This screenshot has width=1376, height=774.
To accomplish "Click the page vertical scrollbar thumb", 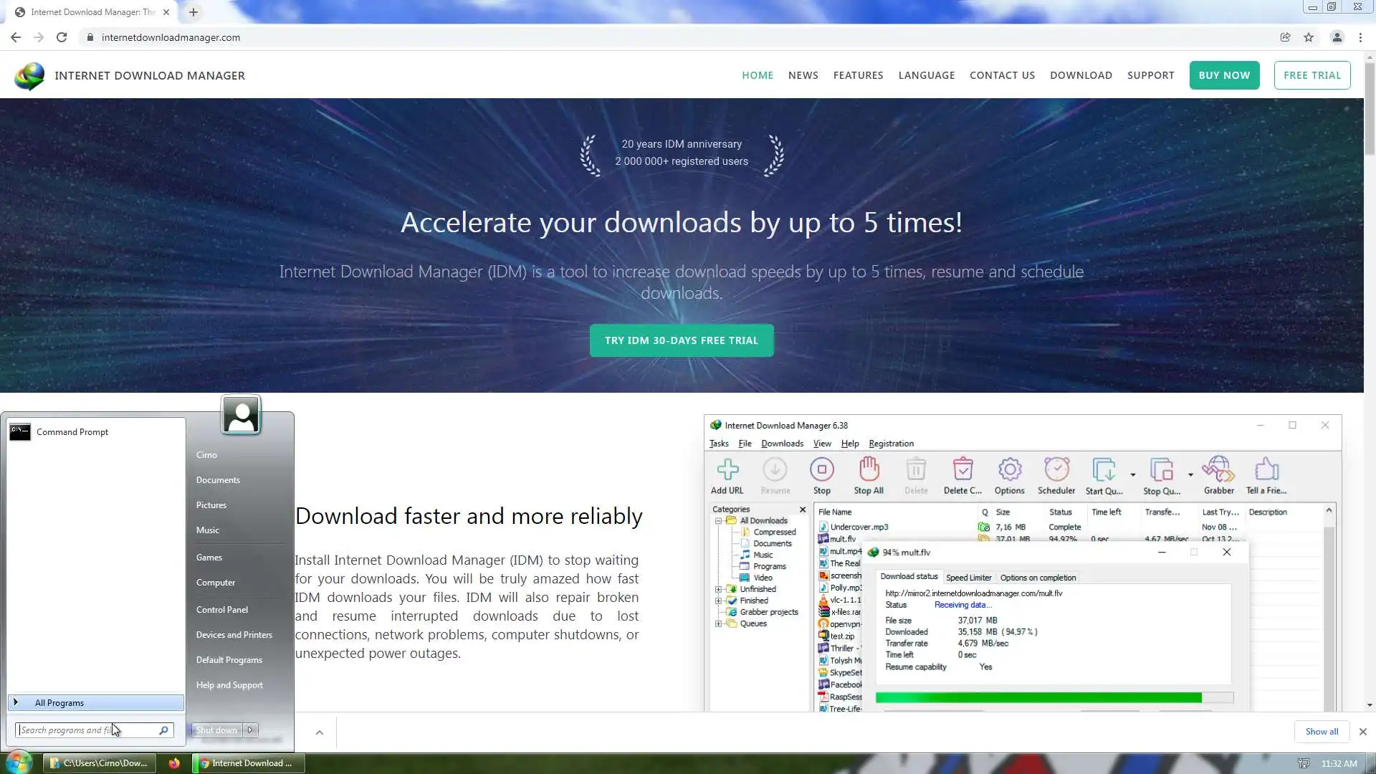I will pos(1370,107).
